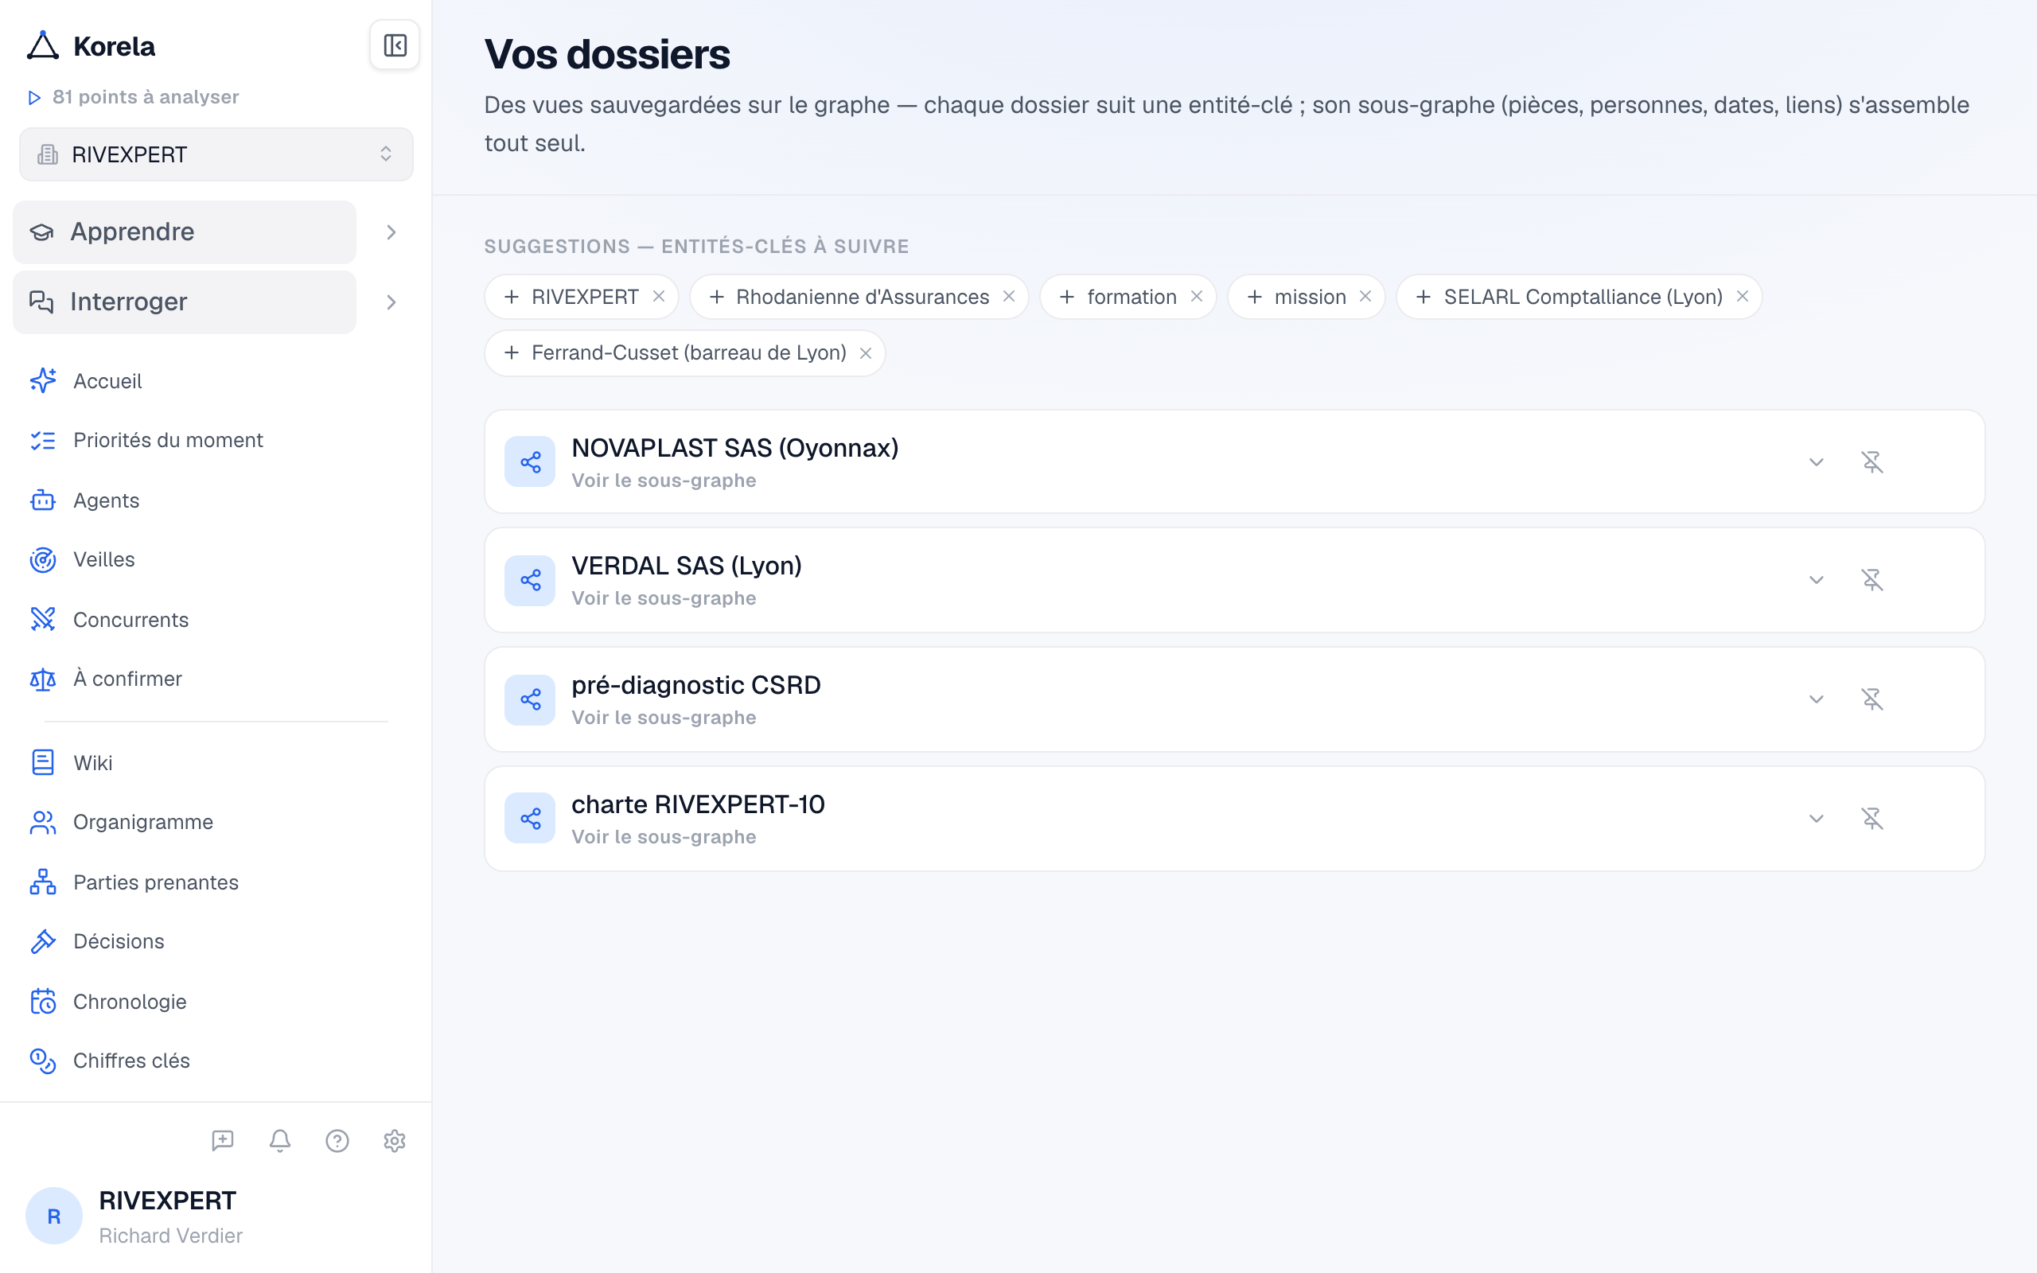This screenshot has height=1273, width=2037.
Task: Unpin the charte RIVEXPERT-10 dossier
Action: [1872, 819]
